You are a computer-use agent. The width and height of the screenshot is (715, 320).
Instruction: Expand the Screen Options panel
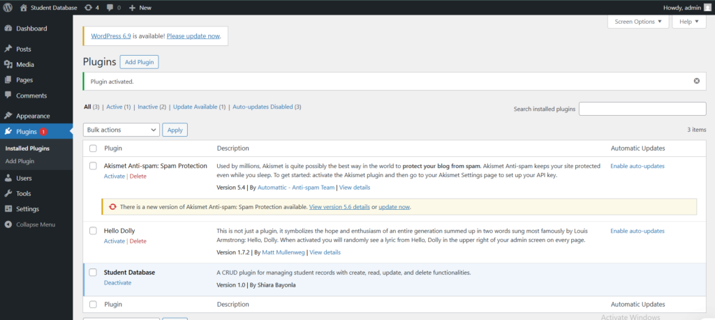coord(638,22)
